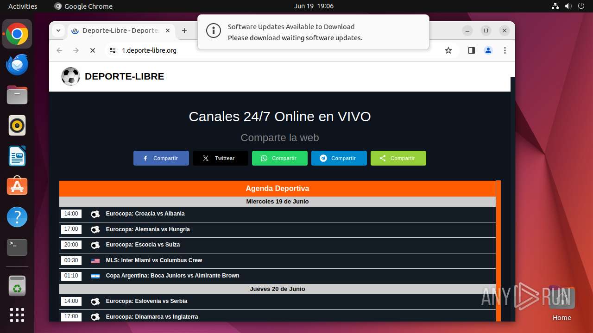Viewport: 593px width, 333px height.
Task: Show Applications grid
Action: 17,315
